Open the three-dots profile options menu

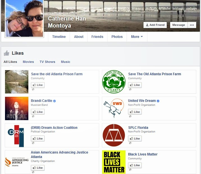[x=192, y=25]
